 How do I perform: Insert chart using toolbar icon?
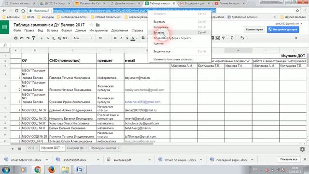pos(218,38)
